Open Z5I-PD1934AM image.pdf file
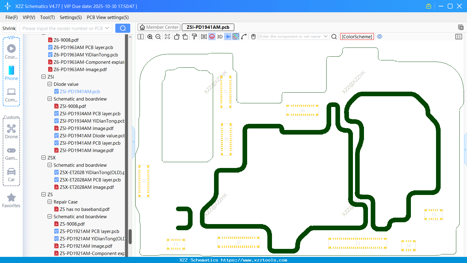Screen dimensions: 467x263 click(x=86, y=128)
